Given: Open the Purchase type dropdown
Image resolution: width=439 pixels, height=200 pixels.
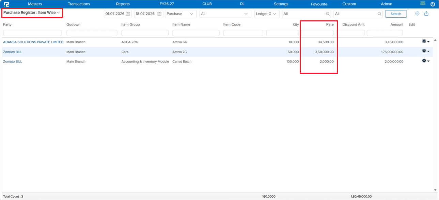Looking at the screenshot, I should (181, 14).
